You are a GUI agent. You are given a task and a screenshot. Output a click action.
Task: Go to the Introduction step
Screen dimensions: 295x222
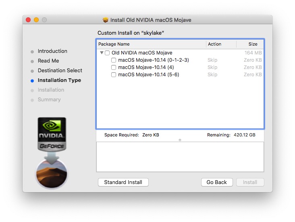[x=52, y=51]
